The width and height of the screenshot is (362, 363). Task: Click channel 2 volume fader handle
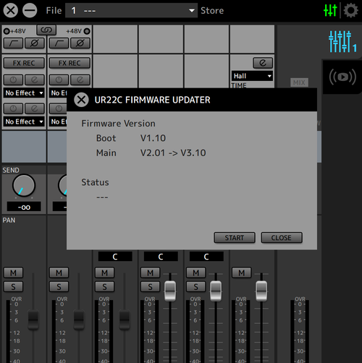79,320
